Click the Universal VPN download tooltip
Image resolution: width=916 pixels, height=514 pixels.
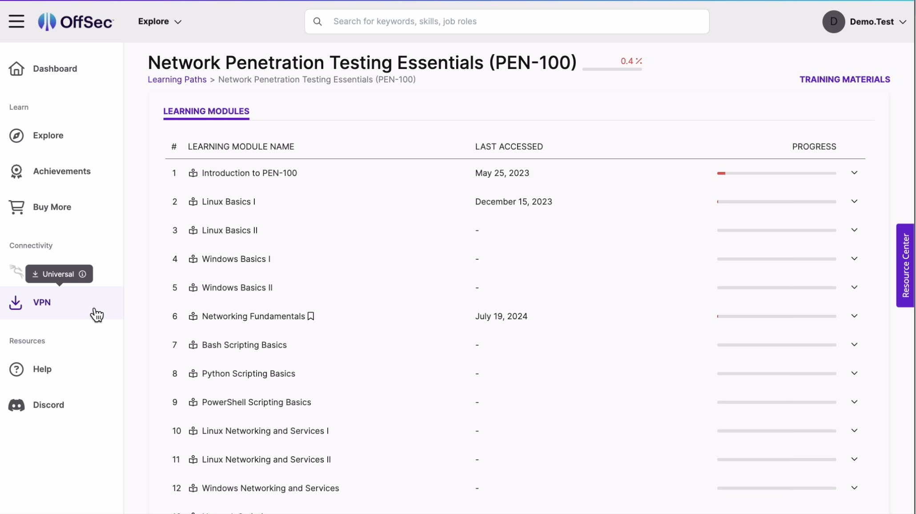(59, 274)
